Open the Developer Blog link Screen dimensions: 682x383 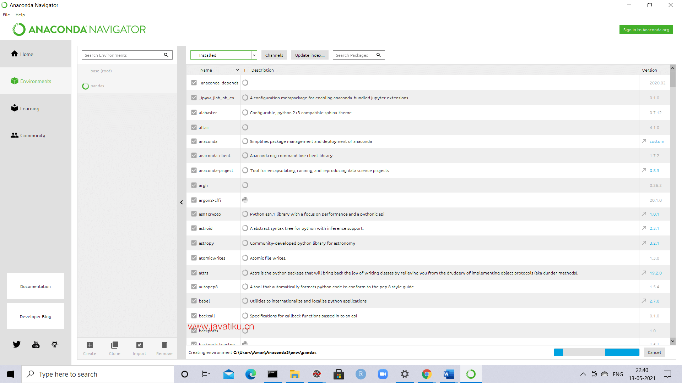pyautogui.click(x=36, y=316)
